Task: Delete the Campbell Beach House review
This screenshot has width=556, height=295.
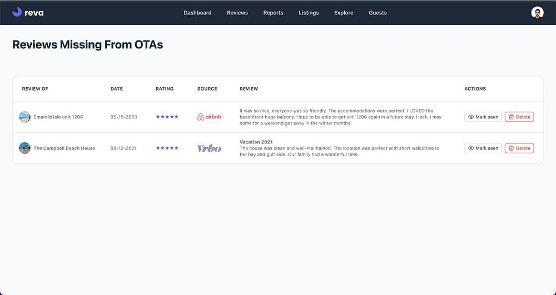Action: [519, 148]
